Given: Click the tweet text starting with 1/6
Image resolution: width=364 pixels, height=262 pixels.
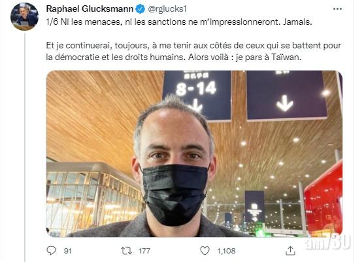Looking at the screenshot, I should [179, 22].
